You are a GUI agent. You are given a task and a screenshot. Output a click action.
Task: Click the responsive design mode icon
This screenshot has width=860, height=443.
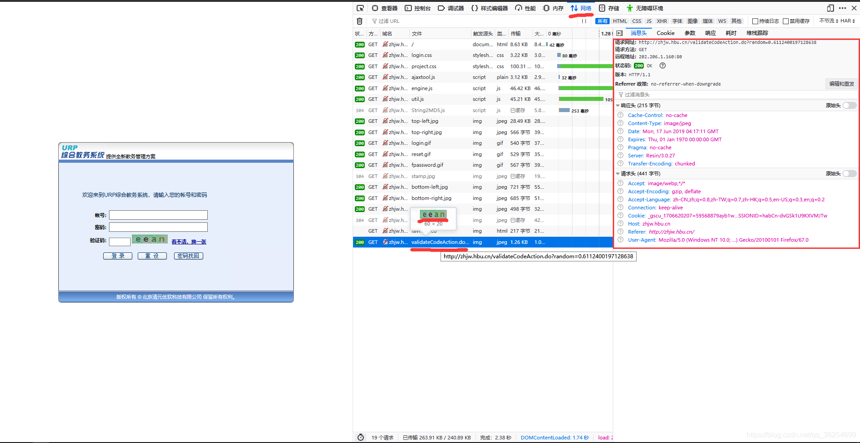tap(830, 8)
